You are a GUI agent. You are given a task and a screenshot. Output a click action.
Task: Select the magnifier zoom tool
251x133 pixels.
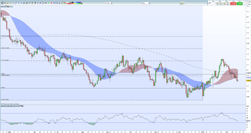[5, 3]
